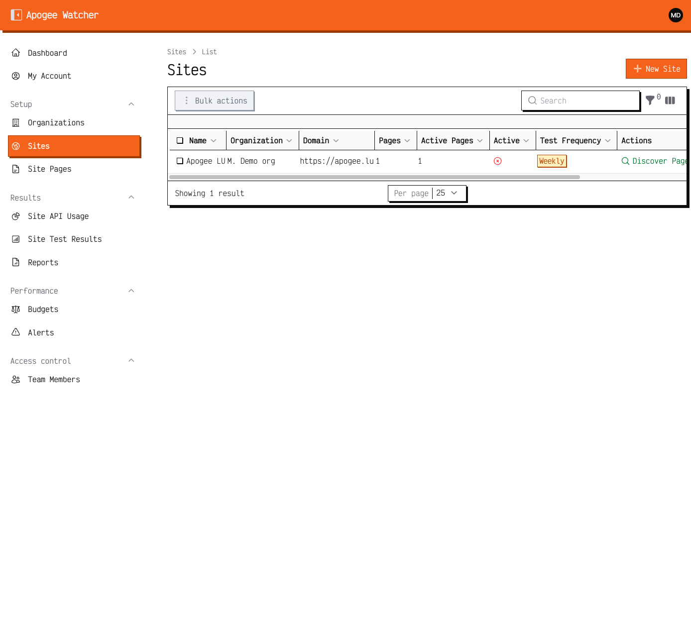The width and height of the screenshot is (691, 622).
Task: Click the New Site button
Action: point(656,69)
